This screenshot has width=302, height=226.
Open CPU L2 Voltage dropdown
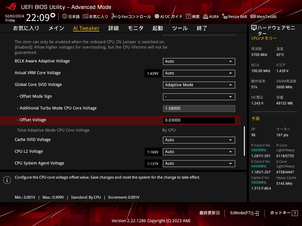point(199,152)
